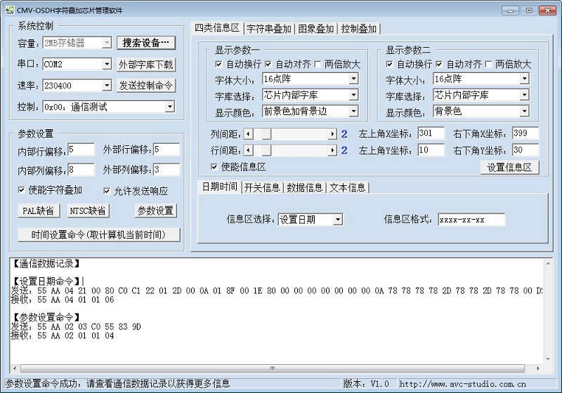Open the 串口 COM2 dropdown
562x393 pixels.
(107, 65)
